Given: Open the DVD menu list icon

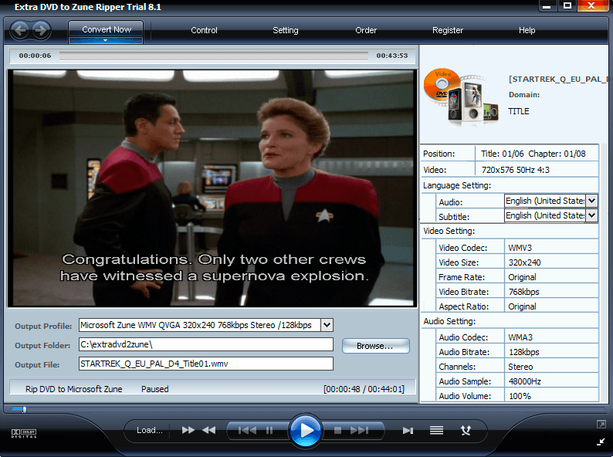Looking at the screenshot, I should pyautogui.click(x=436, y=431).
